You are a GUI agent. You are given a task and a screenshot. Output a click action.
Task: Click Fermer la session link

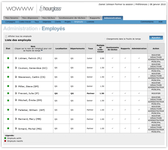tap(124, 4)
